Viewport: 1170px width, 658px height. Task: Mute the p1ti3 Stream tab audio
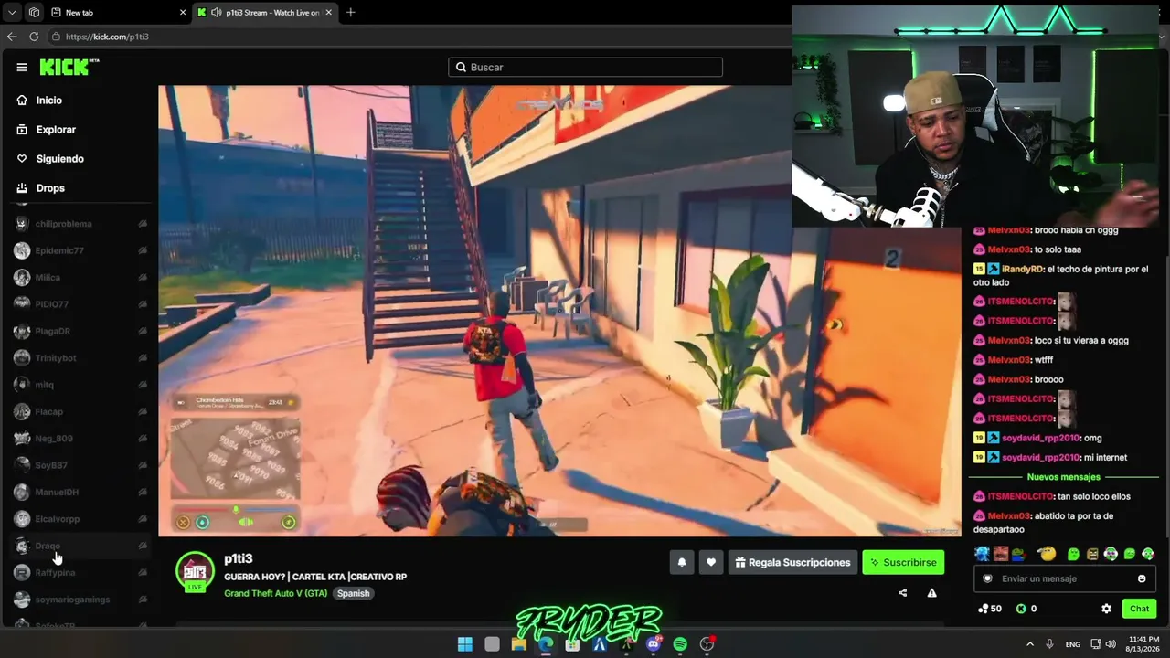[x=216, y=13]
